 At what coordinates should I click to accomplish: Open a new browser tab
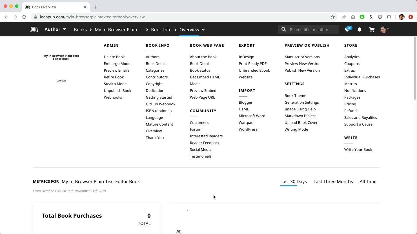click(x=96, y=7)
